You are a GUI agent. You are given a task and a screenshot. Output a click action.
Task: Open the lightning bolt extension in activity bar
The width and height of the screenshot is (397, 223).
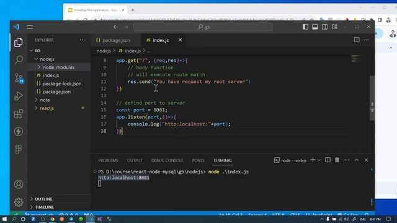pos(19,131)
